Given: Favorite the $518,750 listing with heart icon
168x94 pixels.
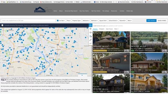Looking at the screenshot, I should click(128, 76).
